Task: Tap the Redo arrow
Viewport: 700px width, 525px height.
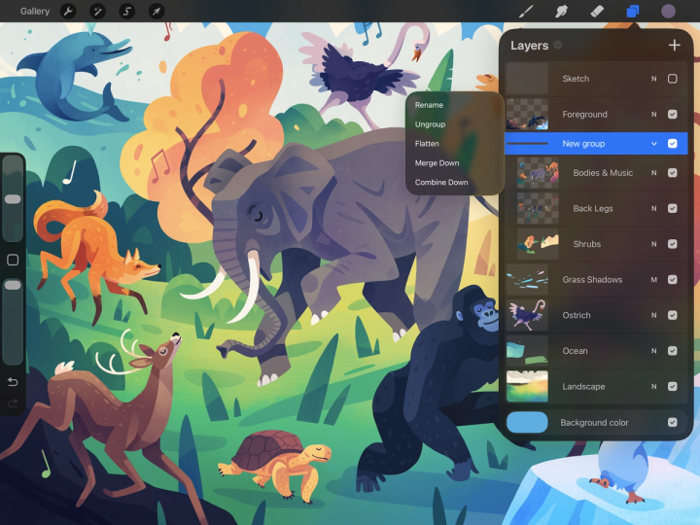Action: tap(13, 403)
